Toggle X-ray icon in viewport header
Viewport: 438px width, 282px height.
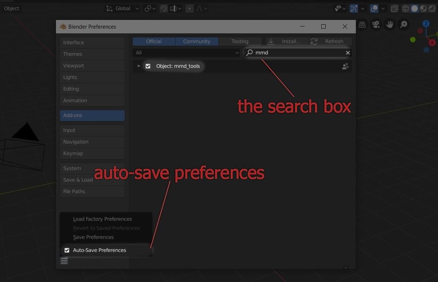point(394,8)
